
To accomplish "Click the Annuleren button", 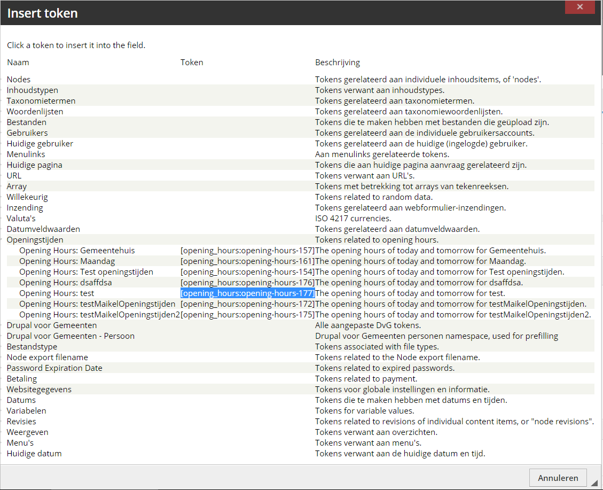I will pyautogui.click(x=558, y=478).
